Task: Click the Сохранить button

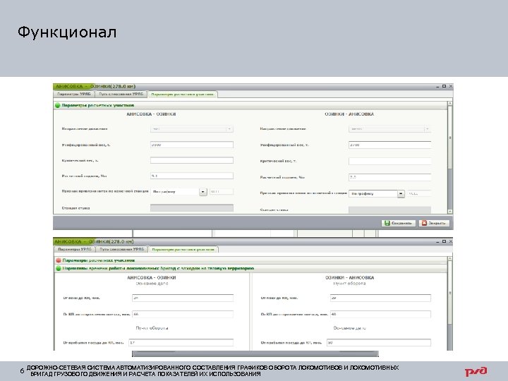Action: 398,223
